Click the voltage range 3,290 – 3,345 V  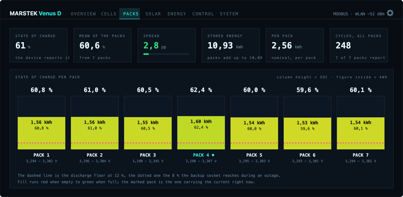[148, 161]
